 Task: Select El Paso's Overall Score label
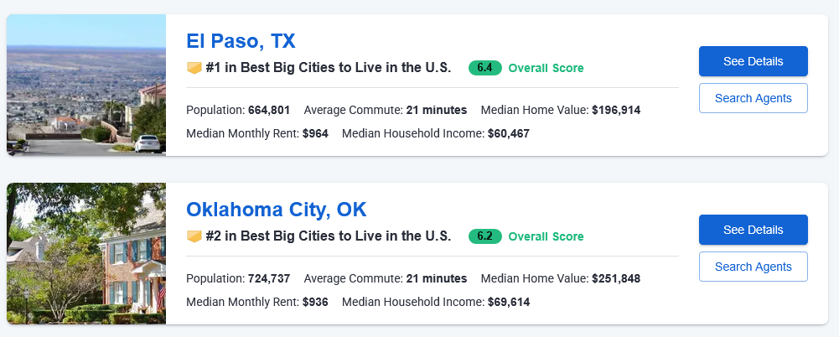click(546, 68)
